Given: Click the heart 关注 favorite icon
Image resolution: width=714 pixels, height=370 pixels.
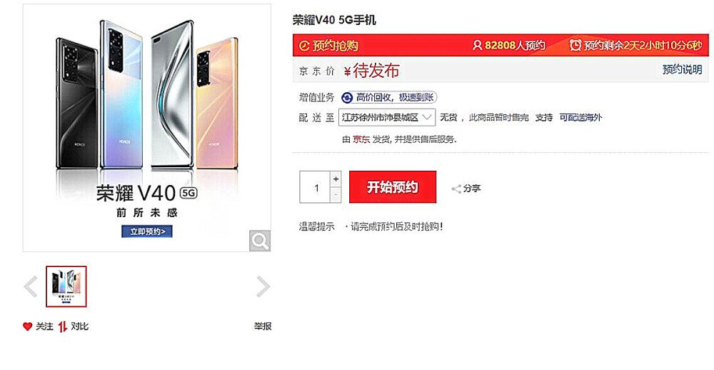Looking at the screenshot, I should [x=27, y=326].
